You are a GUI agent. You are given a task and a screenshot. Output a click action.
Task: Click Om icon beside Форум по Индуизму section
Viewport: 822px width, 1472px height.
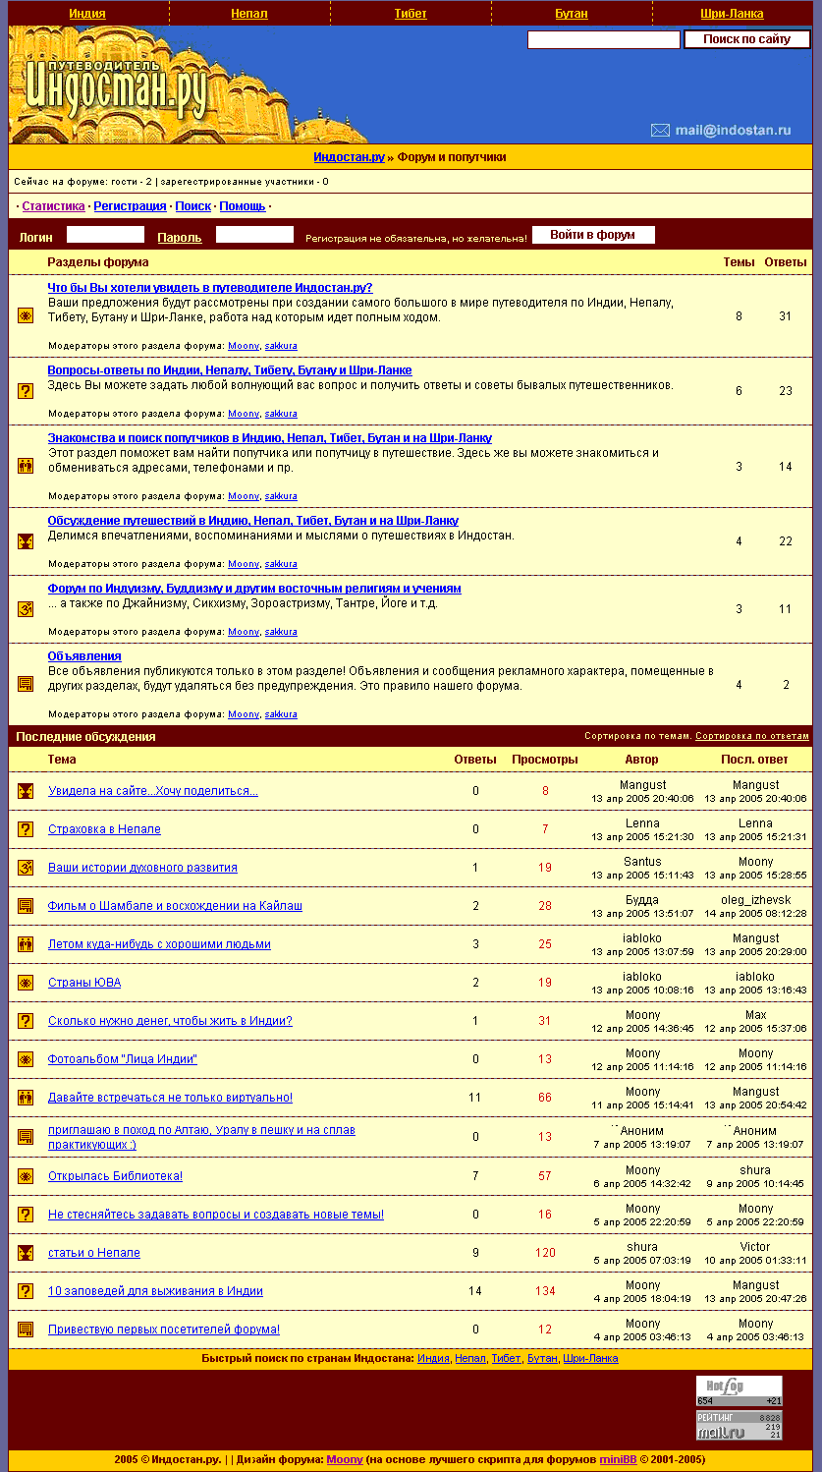pos(26,609)
